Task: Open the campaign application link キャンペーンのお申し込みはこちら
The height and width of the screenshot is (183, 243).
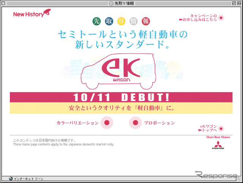Action: point(198,18)
